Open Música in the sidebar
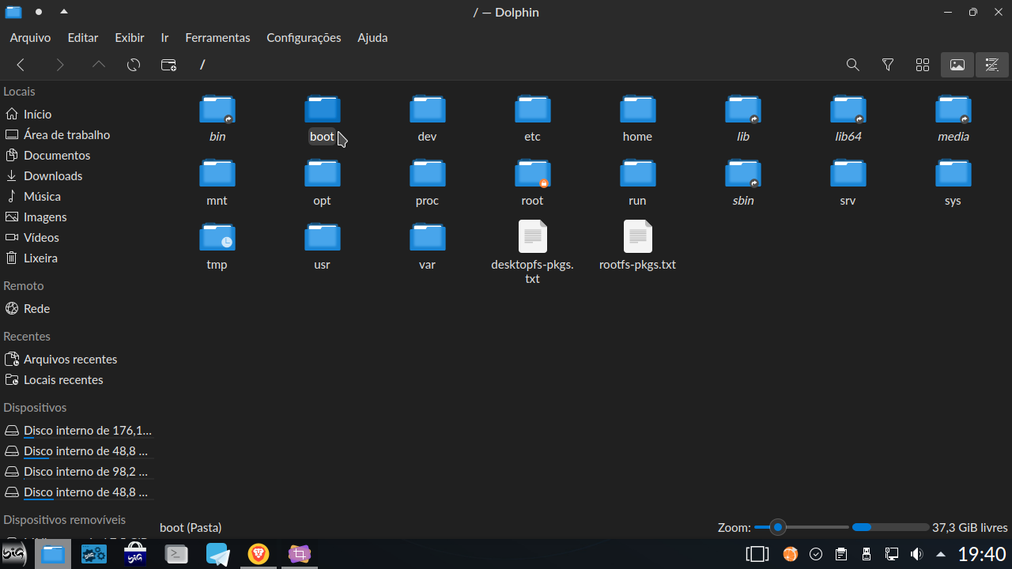This screenshot has height=569, width=1012. 77,196
